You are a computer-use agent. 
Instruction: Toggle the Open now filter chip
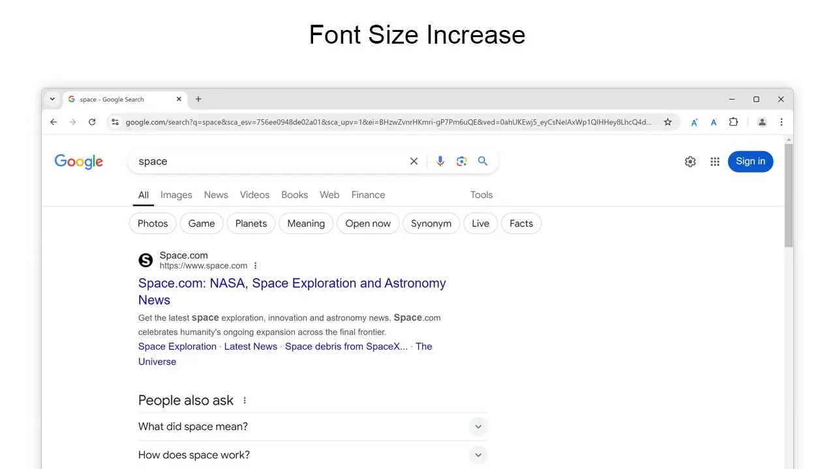pyautogui.click(x=368, y=223)
